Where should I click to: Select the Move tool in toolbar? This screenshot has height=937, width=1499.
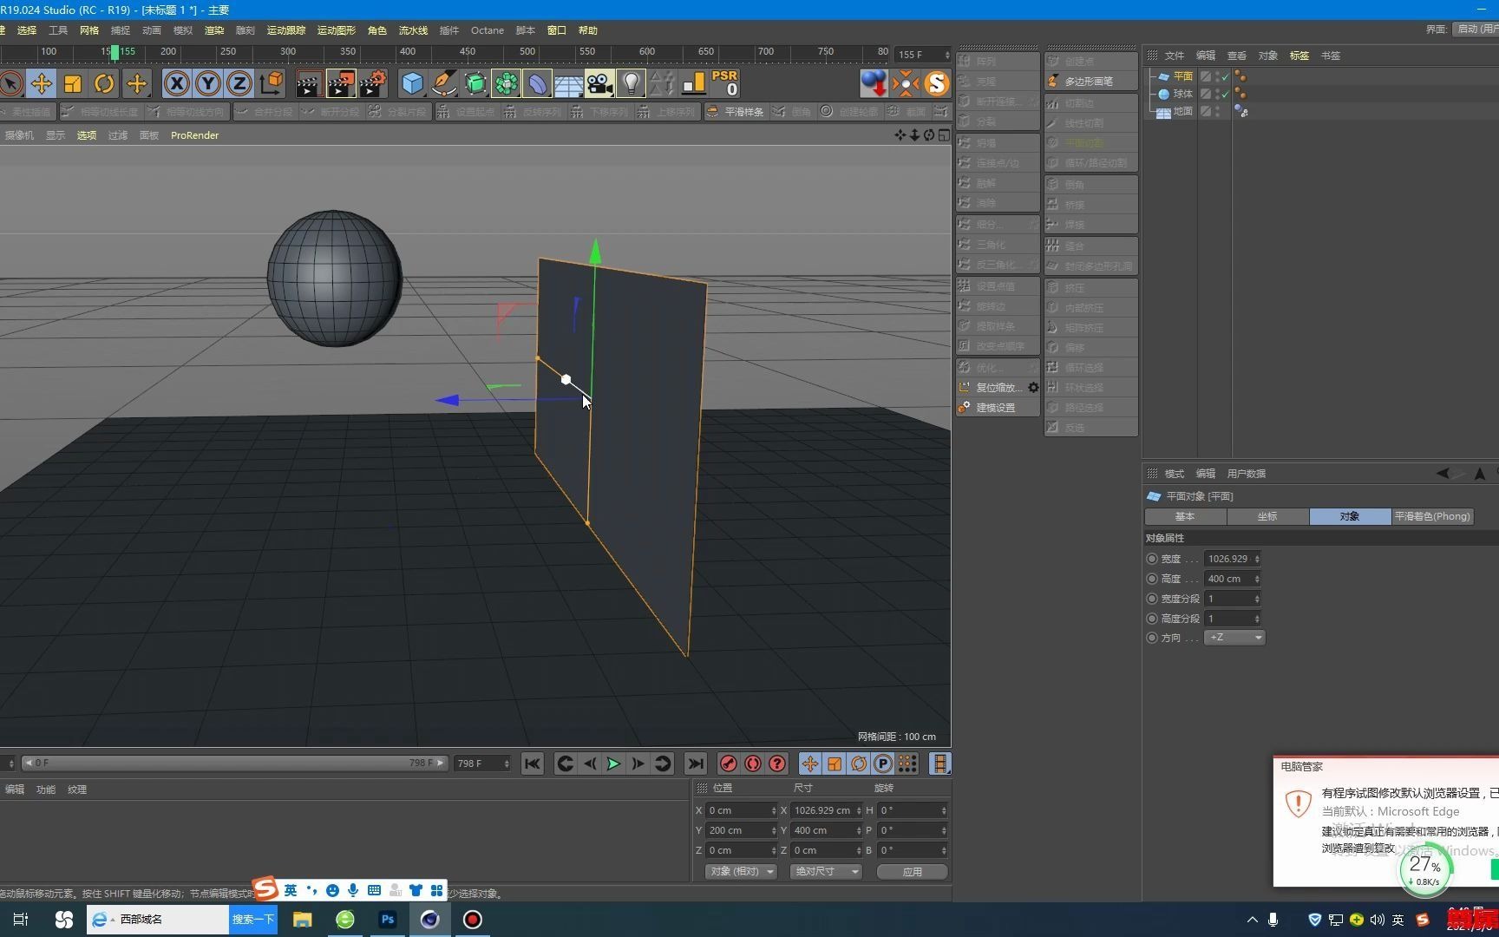[41, 84]
